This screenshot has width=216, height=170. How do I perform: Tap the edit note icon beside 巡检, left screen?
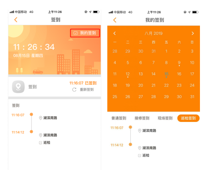[x=40, y=143]
